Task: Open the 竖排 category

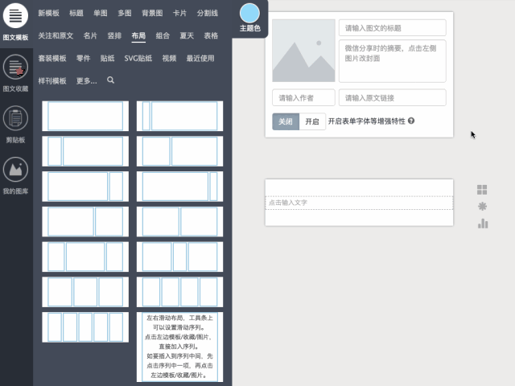Action: tap(114, 35)
